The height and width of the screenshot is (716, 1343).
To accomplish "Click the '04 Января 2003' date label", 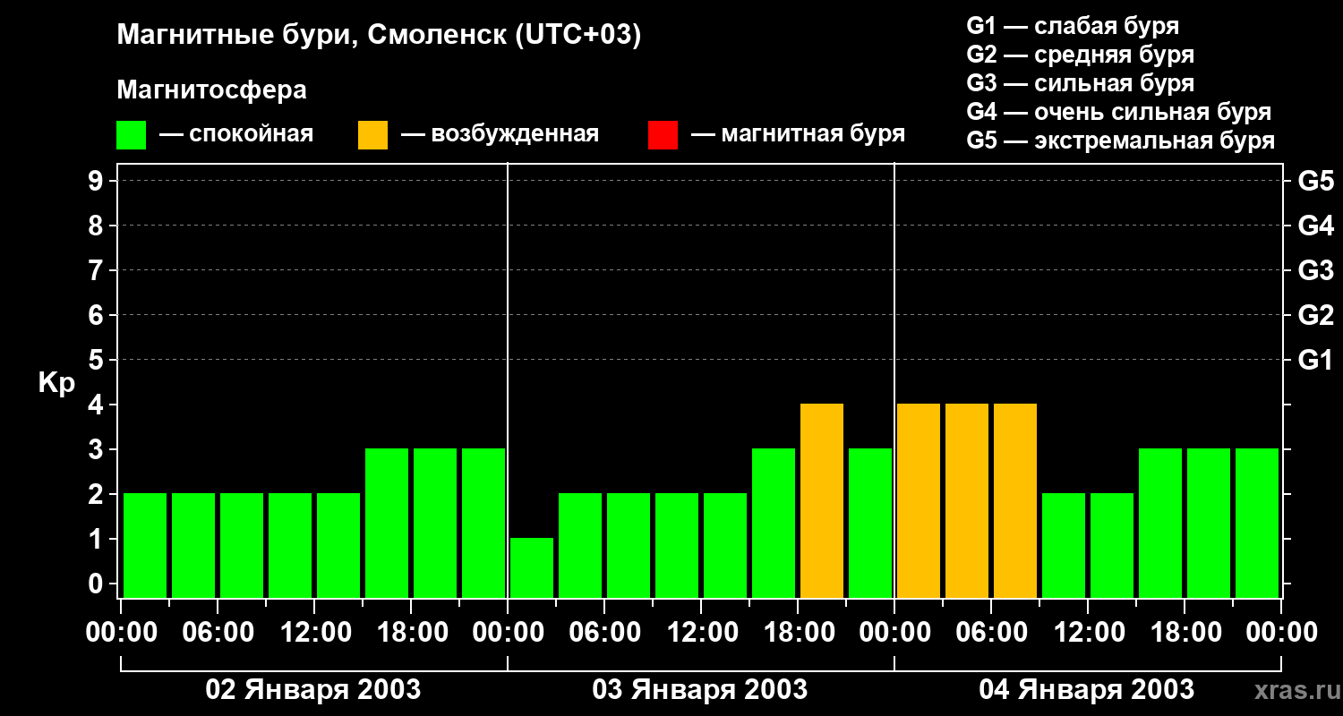I will point(1087,690).
